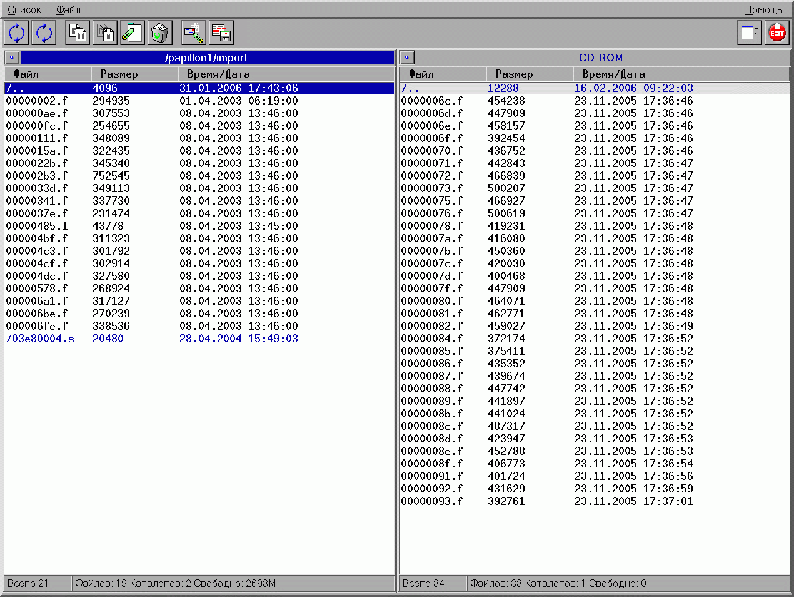Click the size value 500619

pyautogui.click(x=506, y=213)
